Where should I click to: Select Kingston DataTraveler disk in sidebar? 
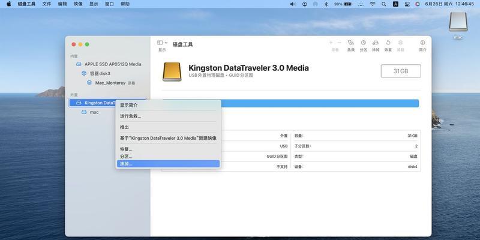(x=92, y=103)
